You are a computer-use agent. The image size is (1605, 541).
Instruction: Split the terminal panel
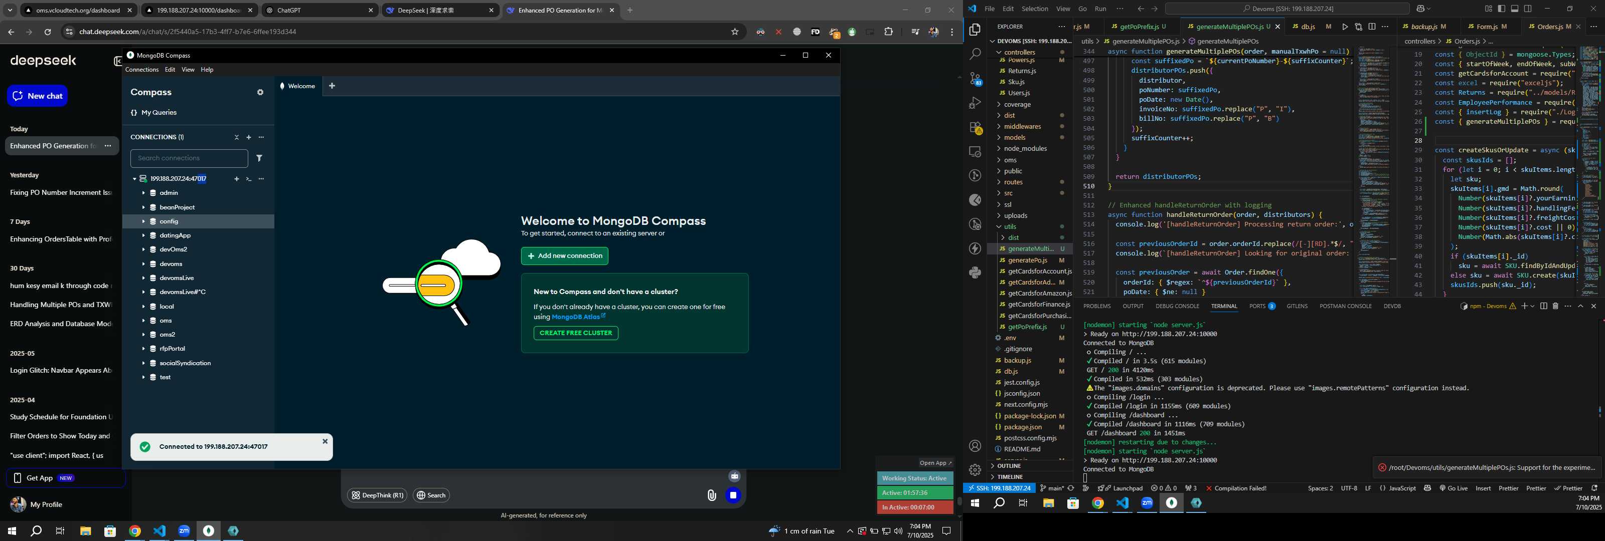pos(1543,306)
